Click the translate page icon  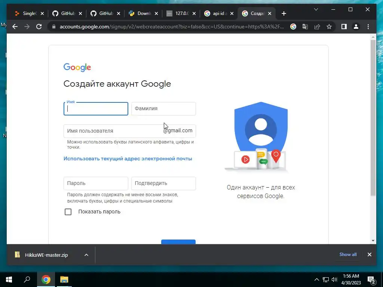305,27
